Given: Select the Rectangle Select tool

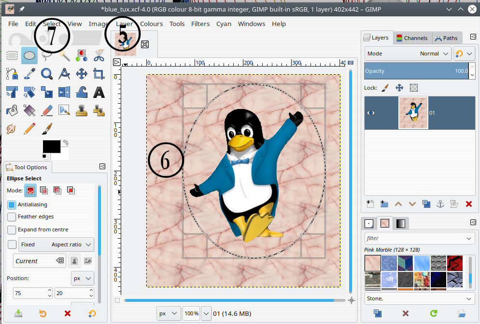Looking at the screenshot, I should coord(12,55).
